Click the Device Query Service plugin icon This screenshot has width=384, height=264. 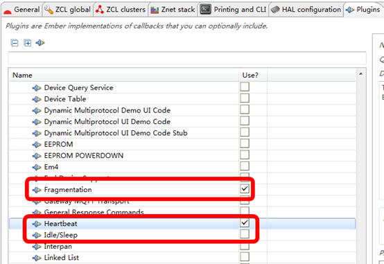point(37,88)
